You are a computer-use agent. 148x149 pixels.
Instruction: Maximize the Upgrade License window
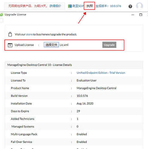click(x=141, y=15)
